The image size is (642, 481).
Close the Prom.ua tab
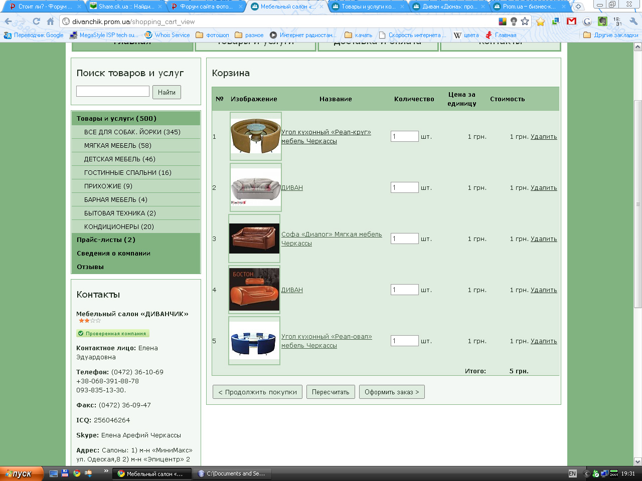(x=565, y=7)
